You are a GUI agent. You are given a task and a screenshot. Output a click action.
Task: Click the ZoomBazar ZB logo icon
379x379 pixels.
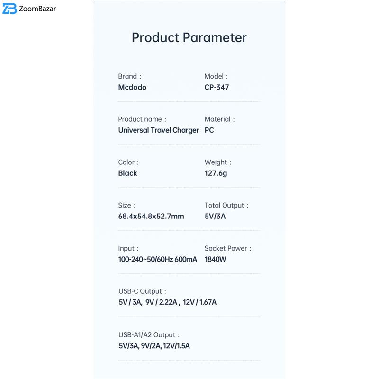9,9
